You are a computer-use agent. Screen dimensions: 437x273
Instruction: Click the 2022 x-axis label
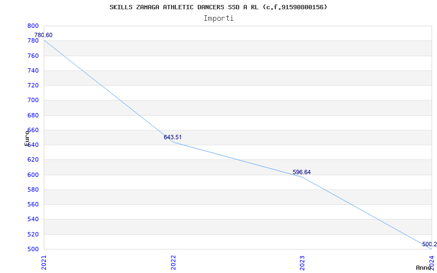173,263
